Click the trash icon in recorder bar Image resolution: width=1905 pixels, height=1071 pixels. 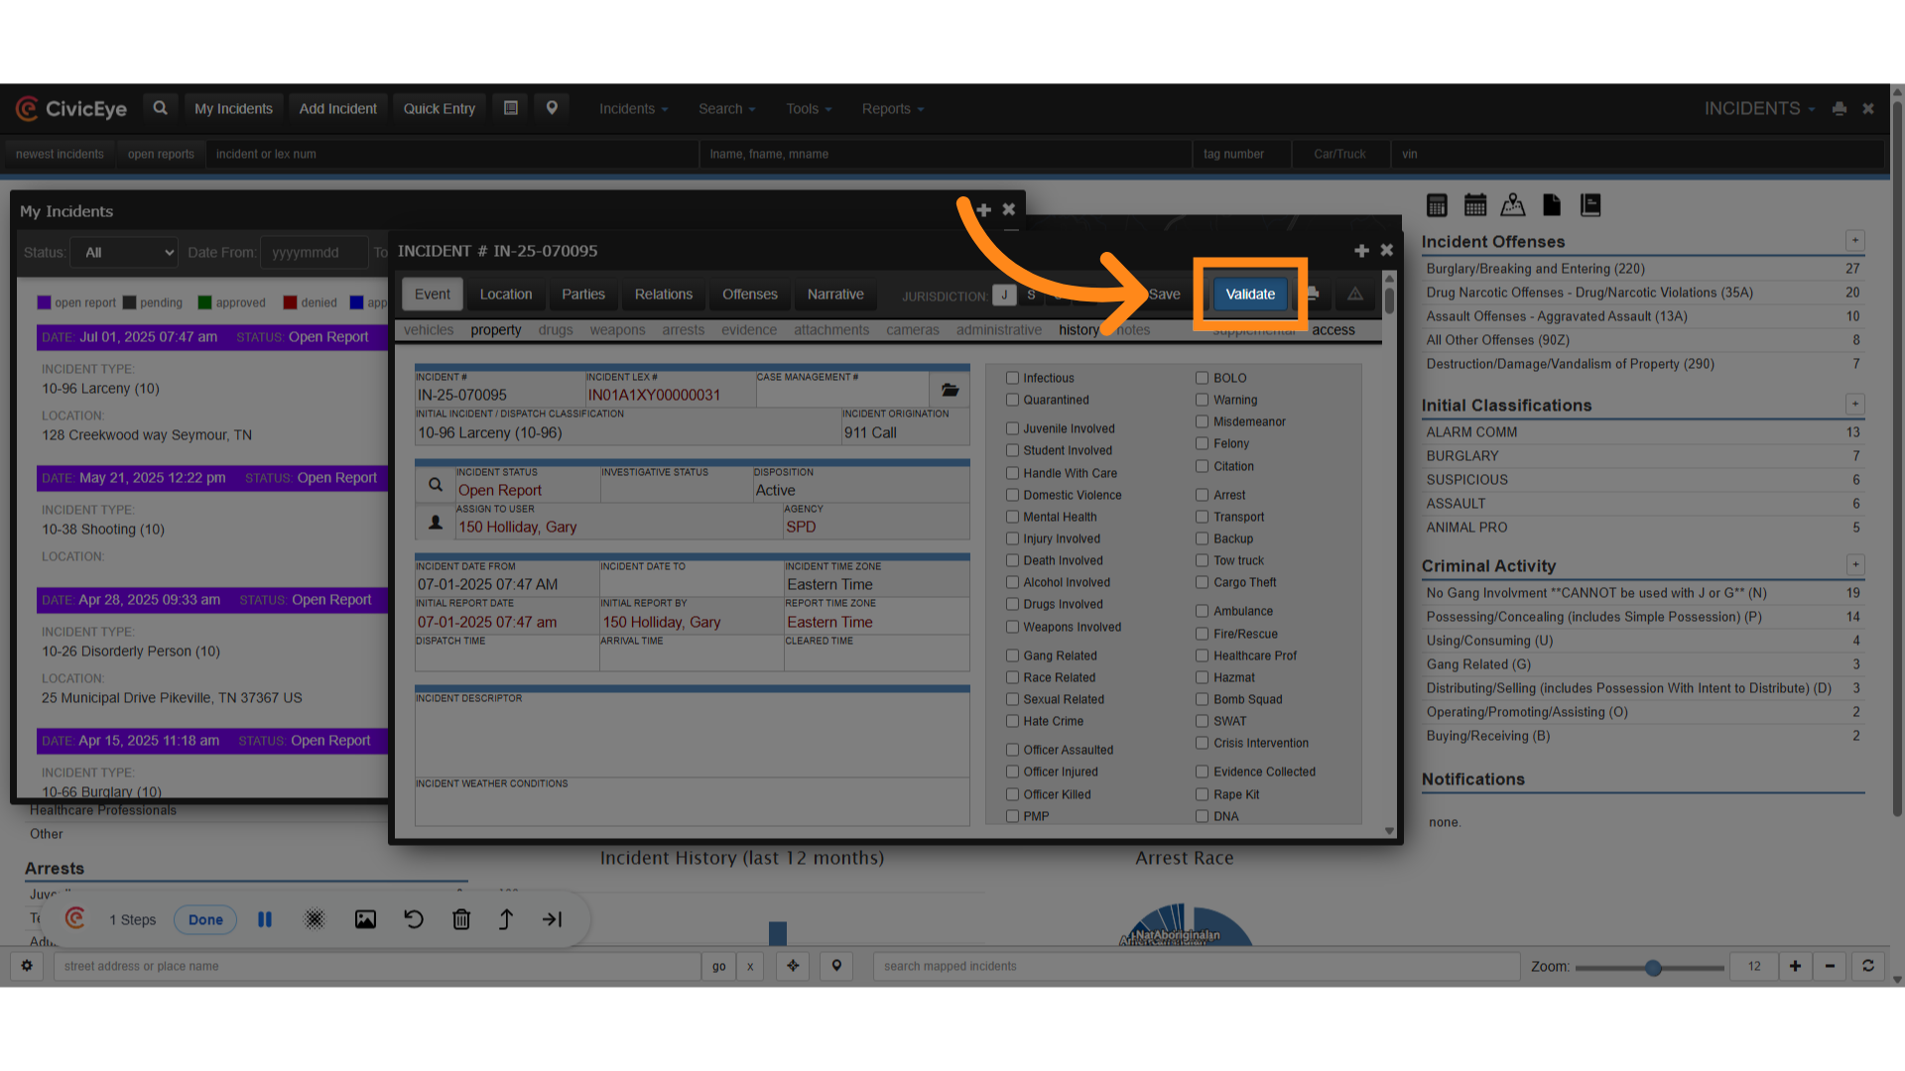(461, 919)
